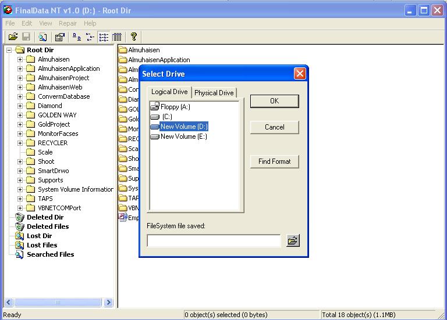Expand Diamond tree folder
Screen dimensions: 447x320
(x=20, y=106)
